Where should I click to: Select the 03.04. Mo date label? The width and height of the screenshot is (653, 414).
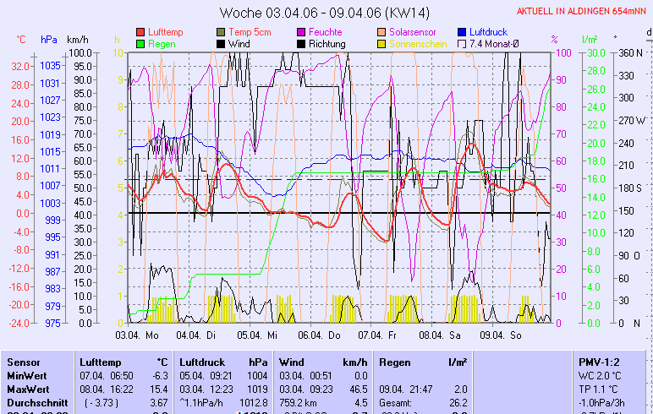click(x=137, y=335)
